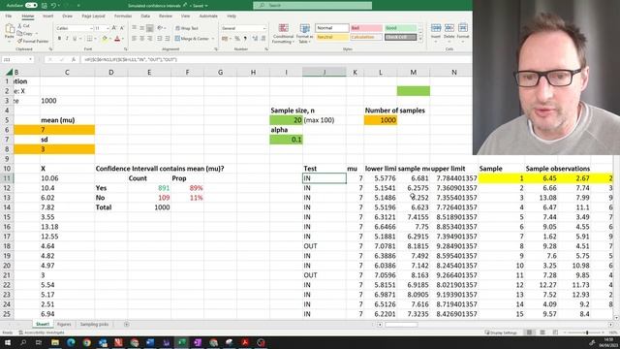The height and width of the screenshot is (349, 620).
Task: Apply Comma Style
Action: click(245, 39)
